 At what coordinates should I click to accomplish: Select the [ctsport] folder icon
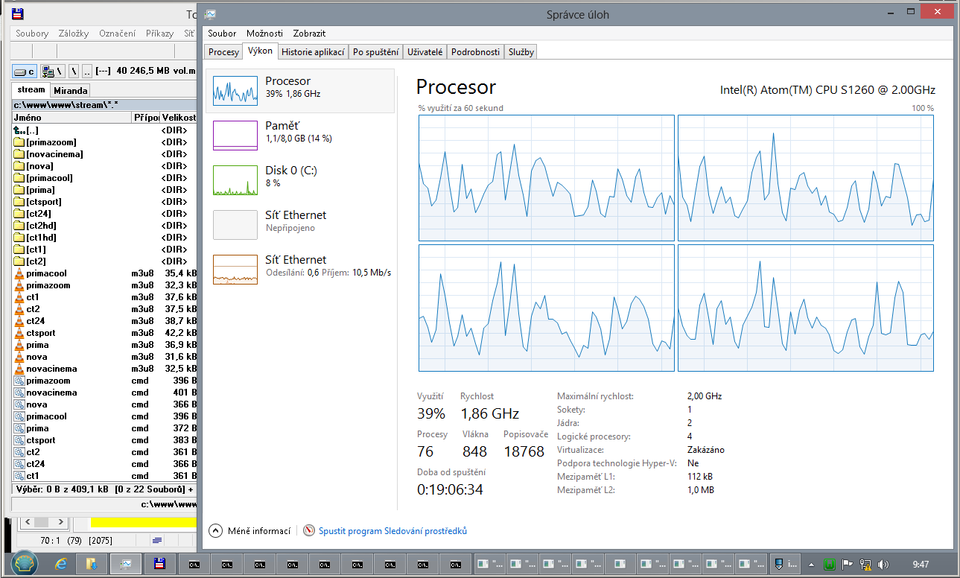coord(19,202)
